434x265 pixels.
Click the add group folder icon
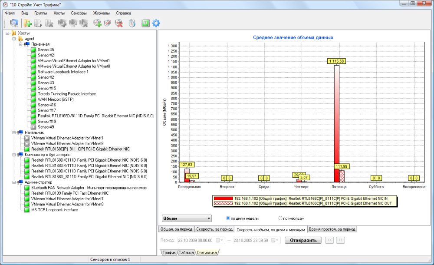(27, 23)
